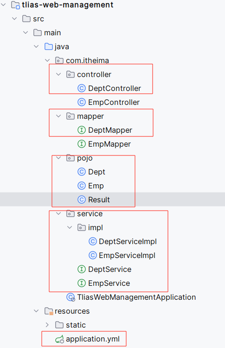
Task: Click the application.yml Spring config icon
Action: tap(59, 339)
